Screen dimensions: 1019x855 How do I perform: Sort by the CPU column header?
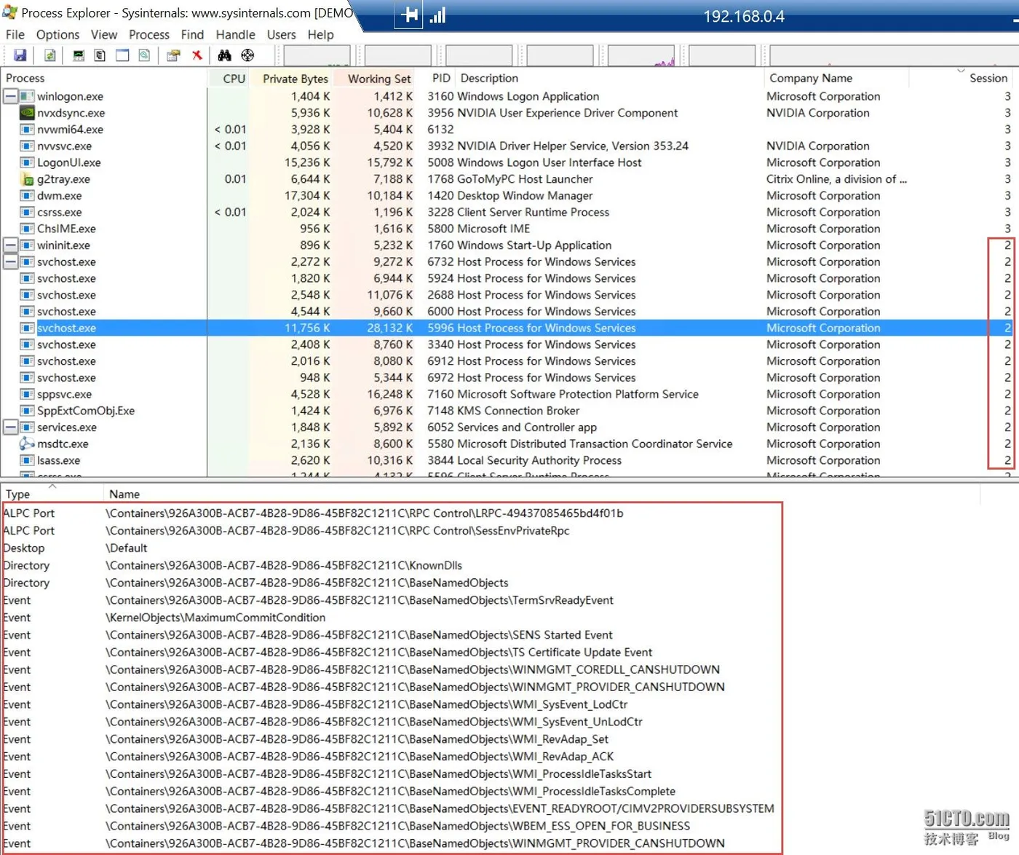tap(229, 79)
